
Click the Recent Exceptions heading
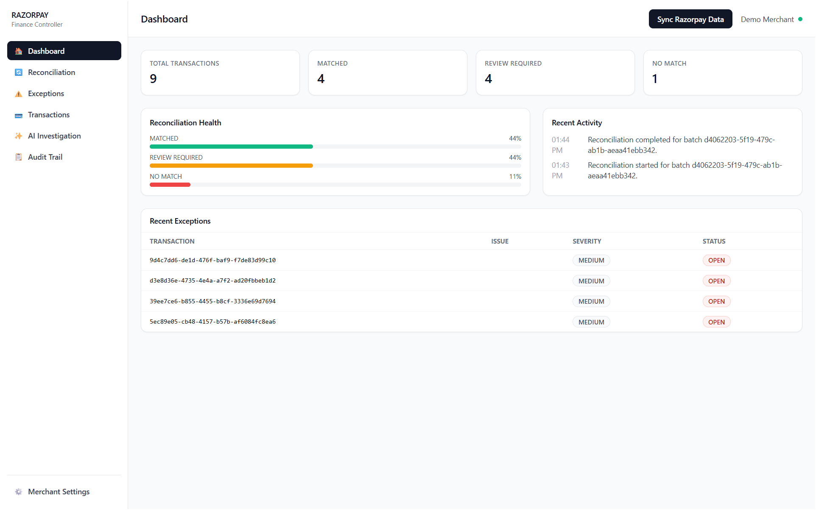tap(180, 221)
